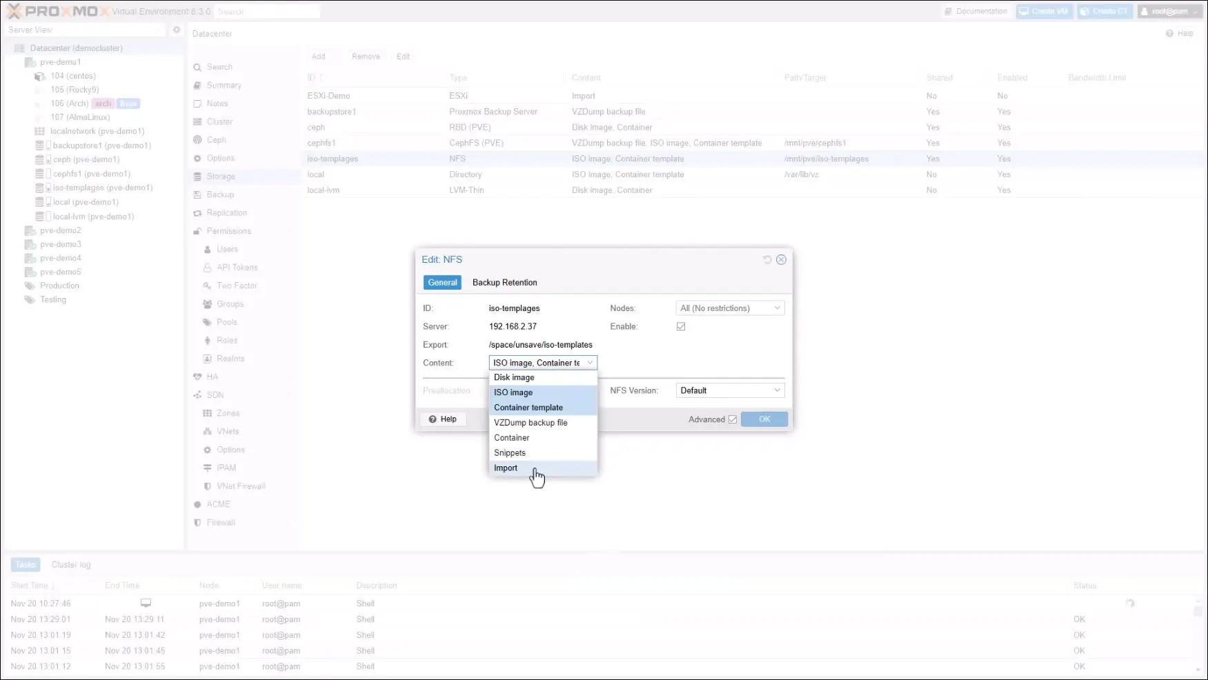The height and width of the screenshot is (680, 1208).
Task: Open the VNet Firewall shield icon
Action: pos(207,486)
